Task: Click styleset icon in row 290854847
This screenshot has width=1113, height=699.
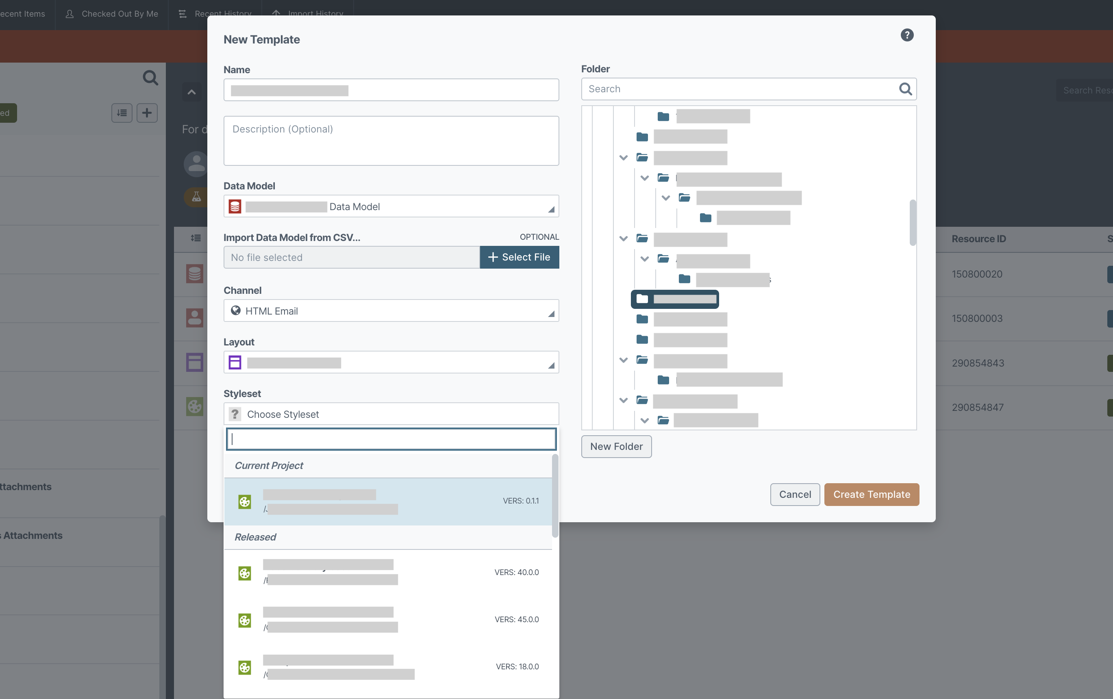Action: (x=195, y=407)
